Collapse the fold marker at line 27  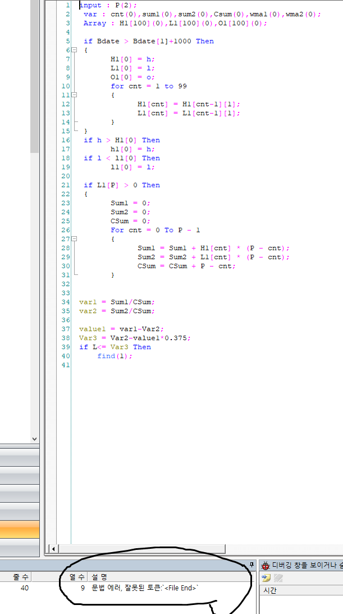pos(74,239)
